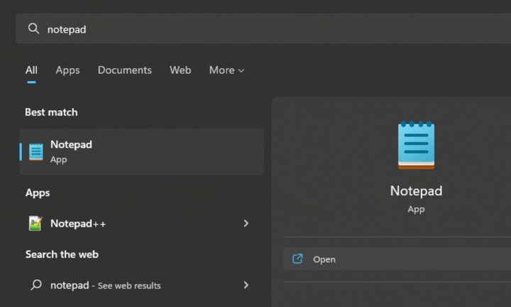This screenshot has height=307, width=511.
Task: Switch to the Web filter tab
Action: [x=180, y=70]
